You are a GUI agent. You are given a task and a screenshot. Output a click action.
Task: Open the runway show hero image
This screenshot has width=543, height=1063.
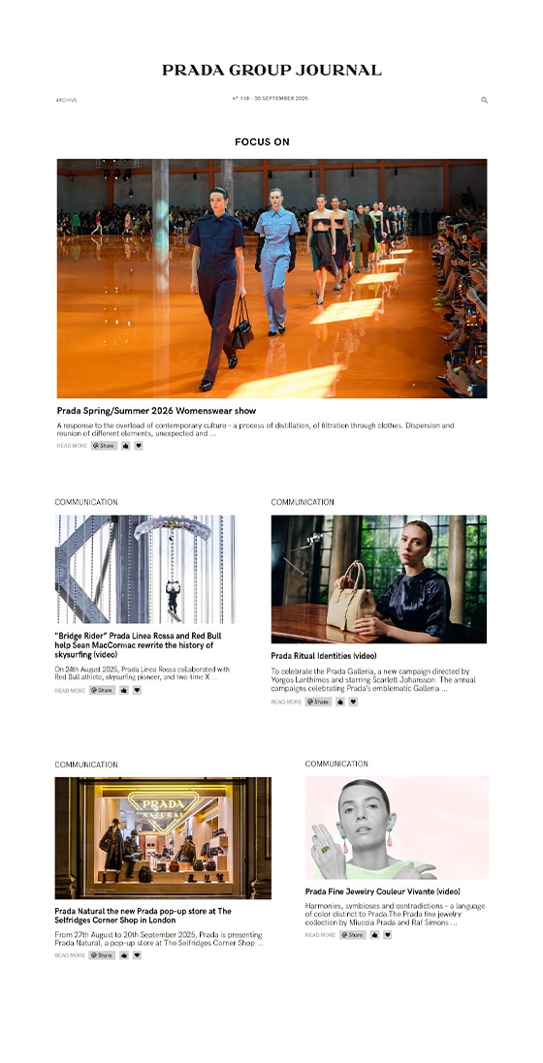point(271,279)
